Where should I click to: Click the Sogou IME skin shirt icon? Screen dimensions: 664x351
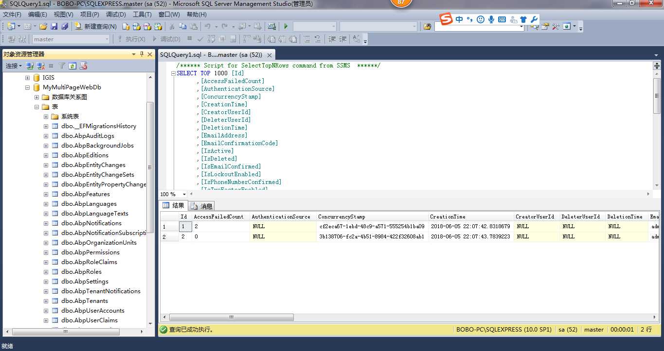(x=523, y=19)
